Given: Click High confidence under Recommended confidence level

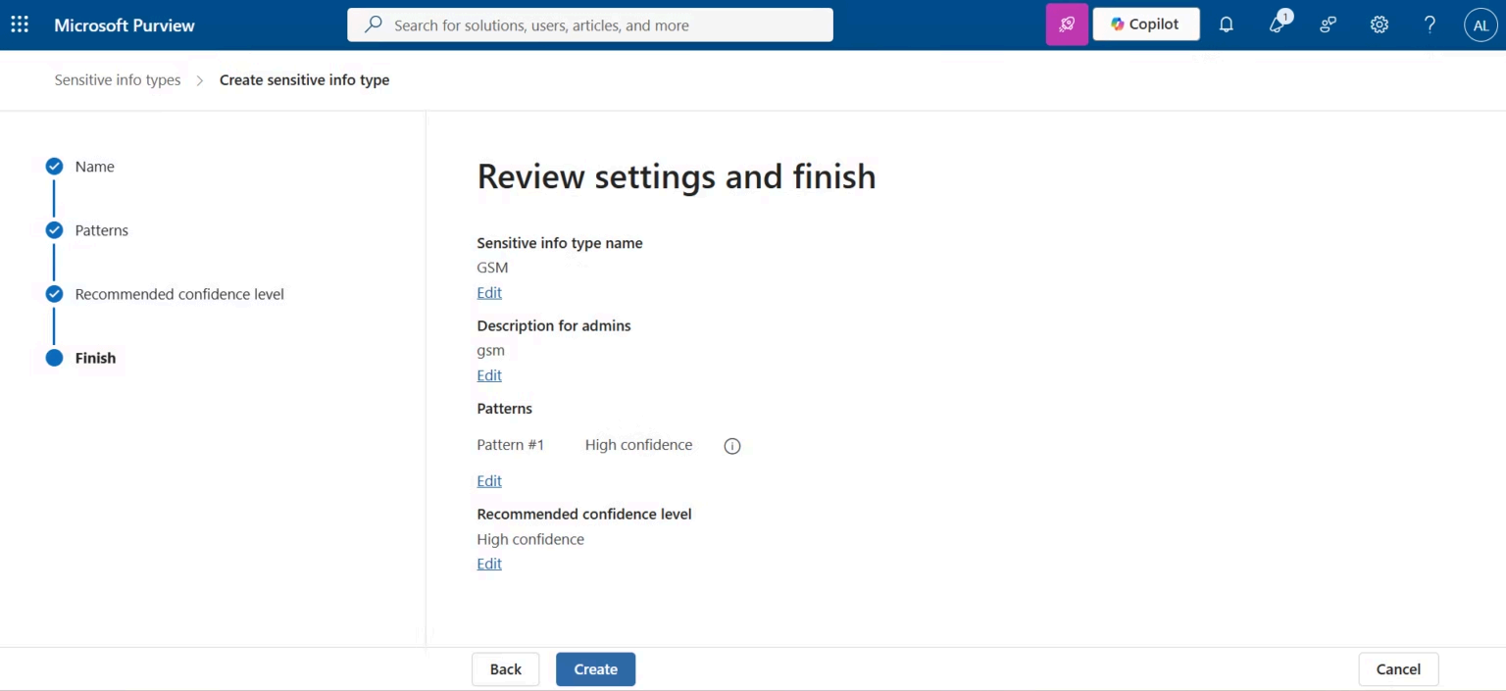Looking at the screenshot, I should pyautogui.click(x=530, y=539).
